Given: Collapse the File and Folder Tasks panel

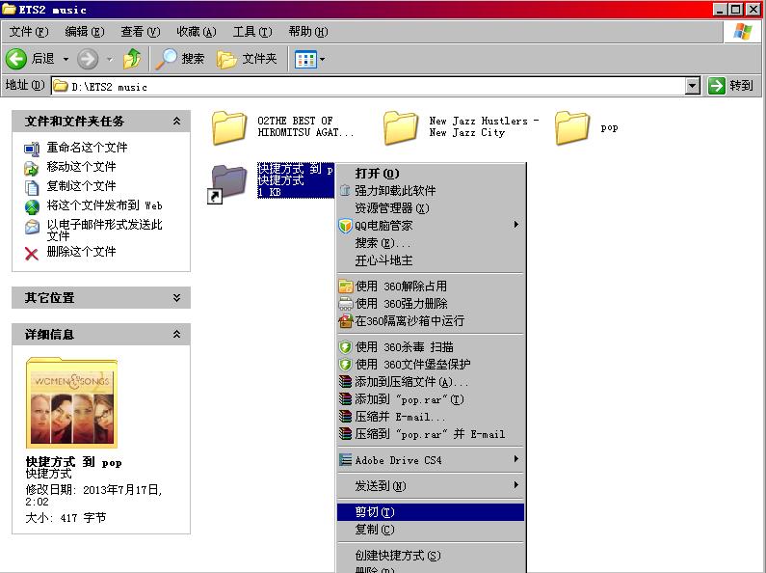Looking at the screenshot, I should (x=176, y=122).
